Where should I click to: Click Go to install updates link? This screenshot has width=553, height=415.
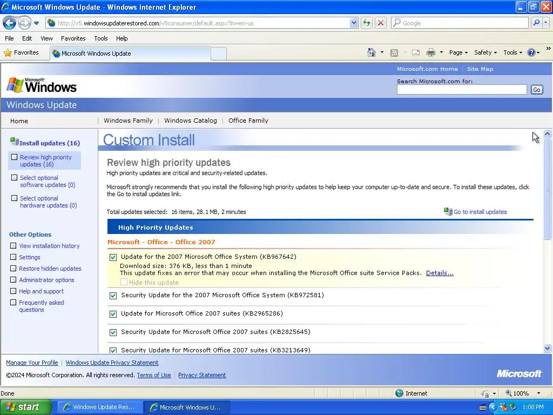click(x=480, y=212)
